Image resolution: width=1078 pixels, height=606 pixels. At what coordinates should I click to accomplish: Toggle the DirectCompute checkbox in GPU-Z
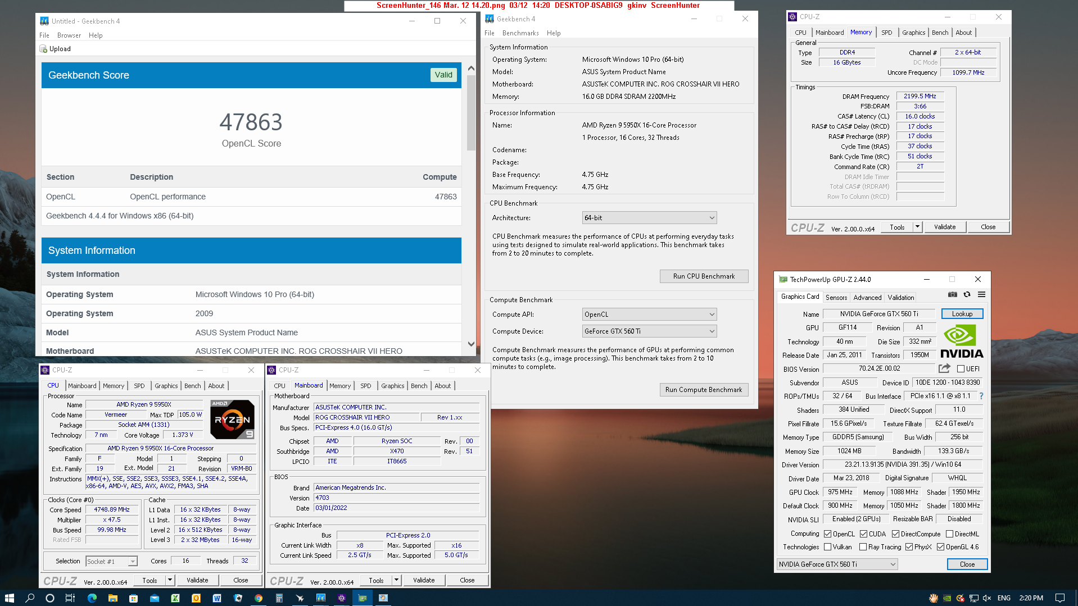(895, 534)
